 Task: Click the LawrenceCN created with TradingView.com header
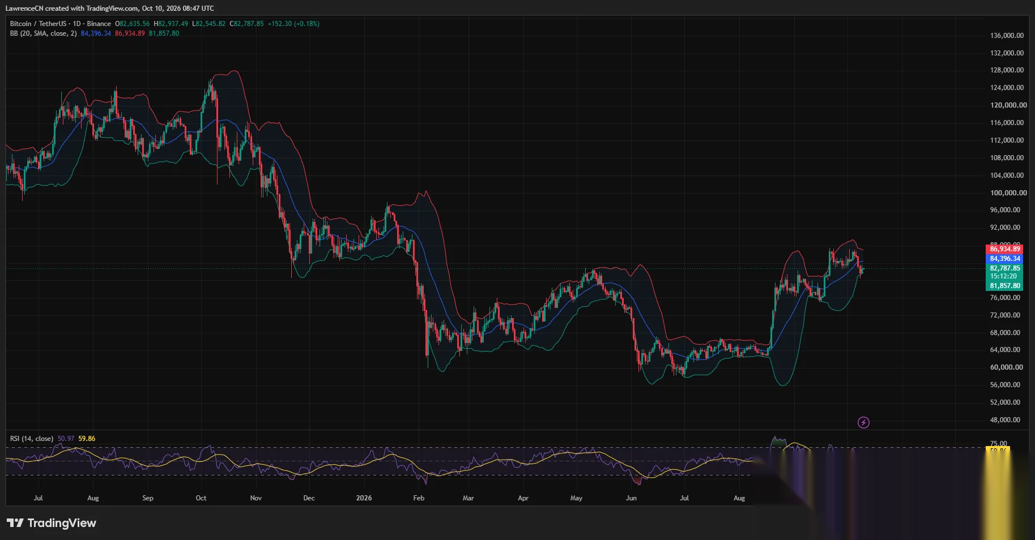(x=110, y=8)
